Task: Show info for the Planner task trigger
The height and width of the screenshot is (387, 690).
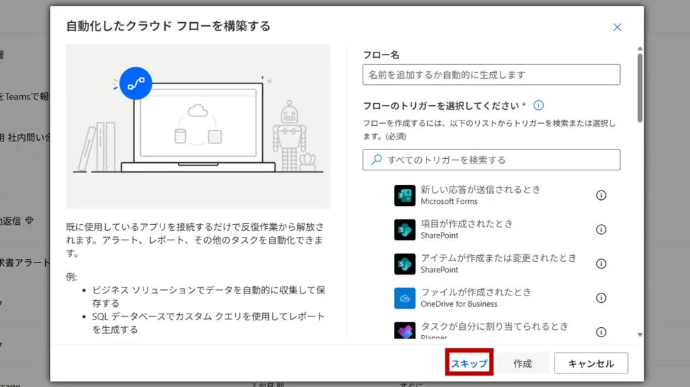Action: click(601, 332)
